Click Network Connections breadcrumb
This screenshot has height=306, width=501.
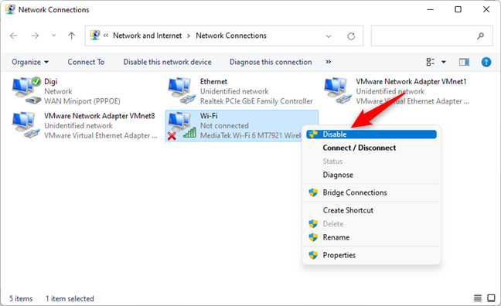(231, 36)
